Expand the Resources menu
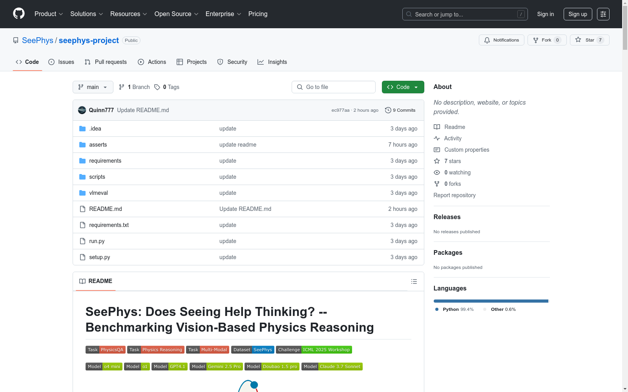The image size is (628, 392). (x=129, y=14)
